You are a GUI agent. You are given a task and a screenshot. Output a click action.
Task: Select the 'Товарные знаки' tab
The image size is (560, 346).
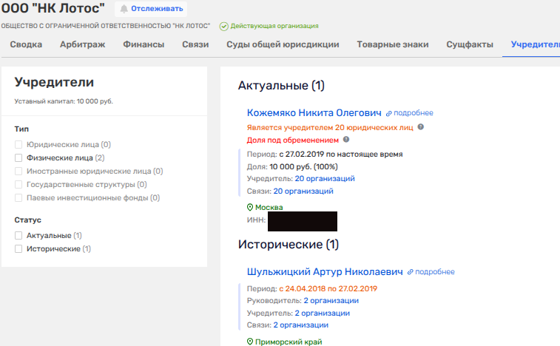coord(392,44)
